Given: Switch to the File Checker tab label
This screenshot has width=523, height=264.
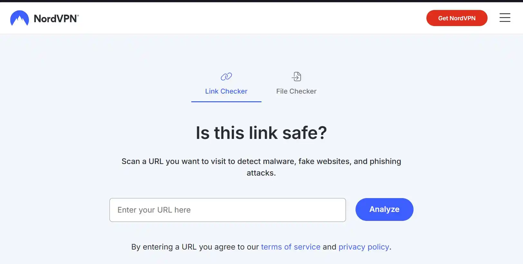Looking at the screenshot, I should tap(296, 91).
